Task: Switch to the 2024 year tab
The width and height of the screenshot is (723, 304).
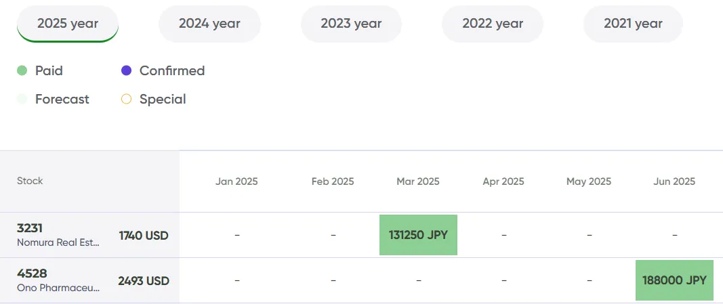Action: click(209, 24)
